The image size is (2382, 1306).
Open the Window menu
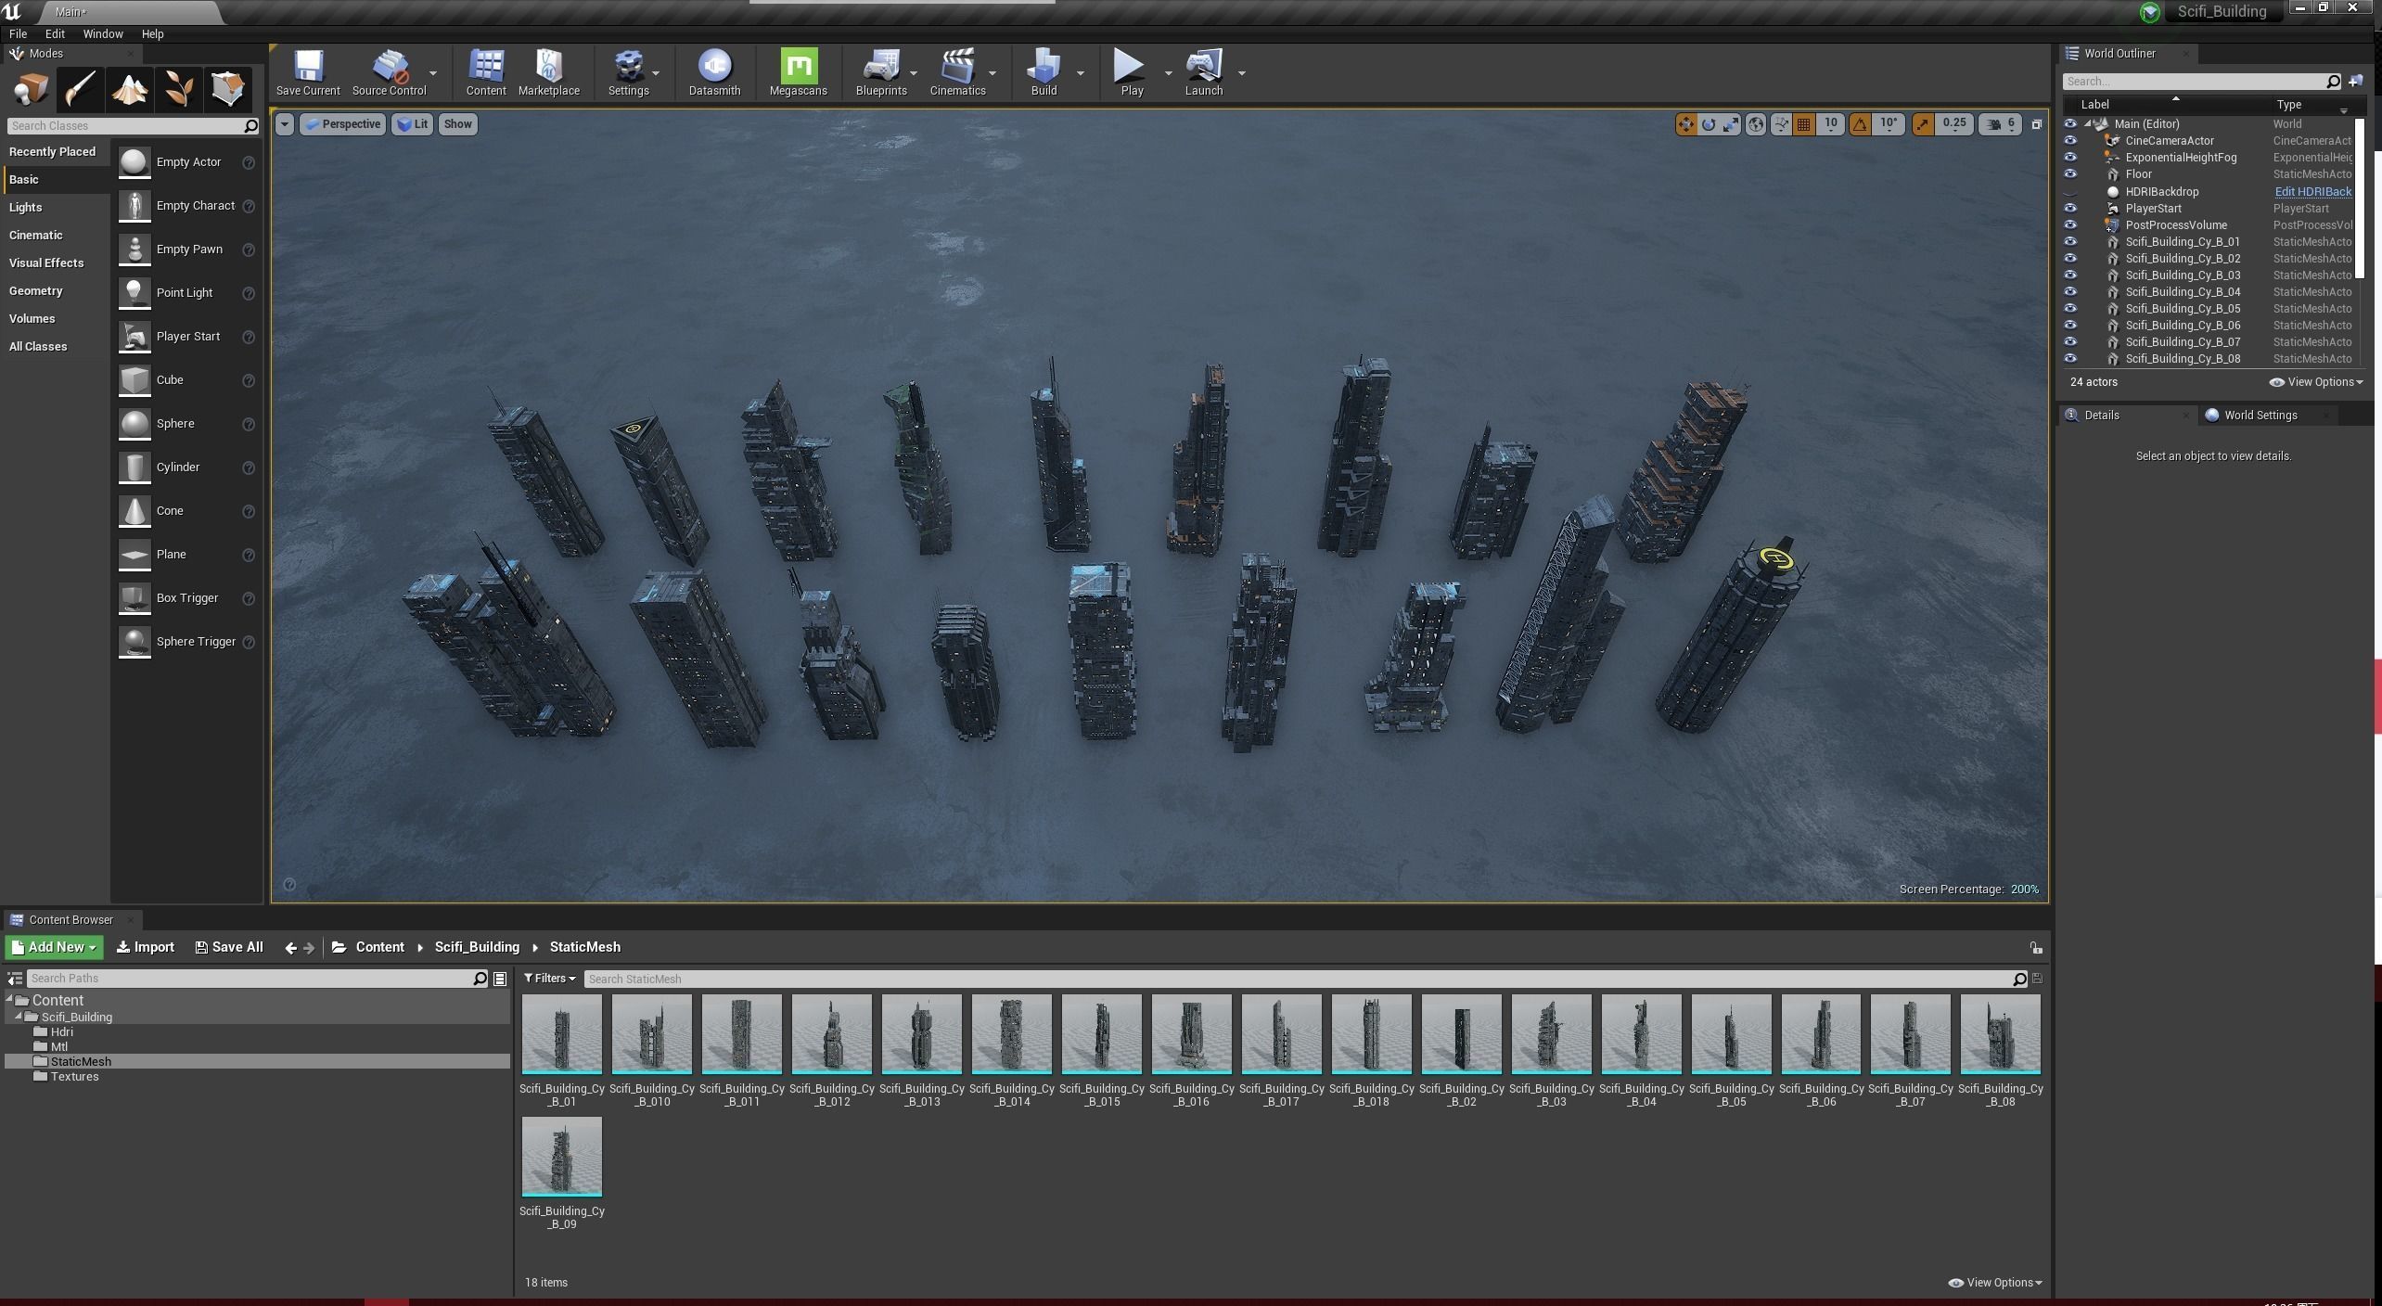click(x=102, y=33)
